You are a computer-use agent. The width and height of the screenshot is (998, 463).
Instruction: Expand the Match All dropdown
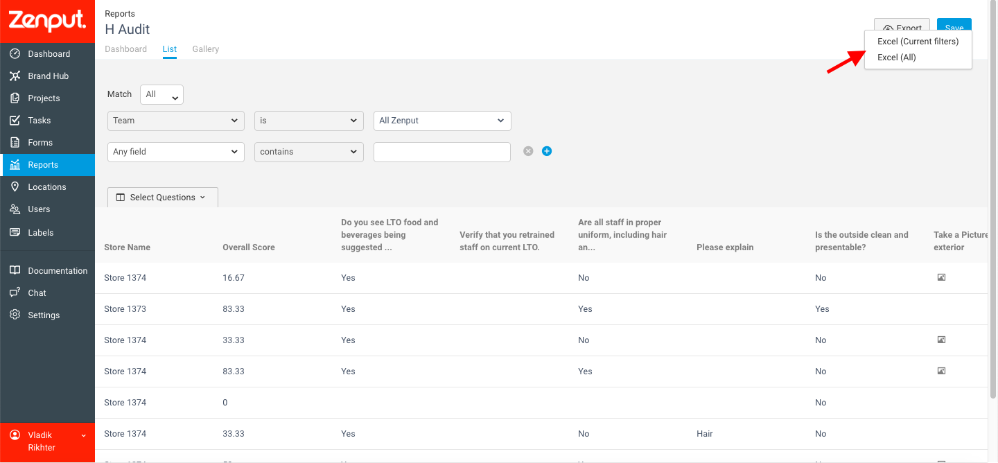161,95
